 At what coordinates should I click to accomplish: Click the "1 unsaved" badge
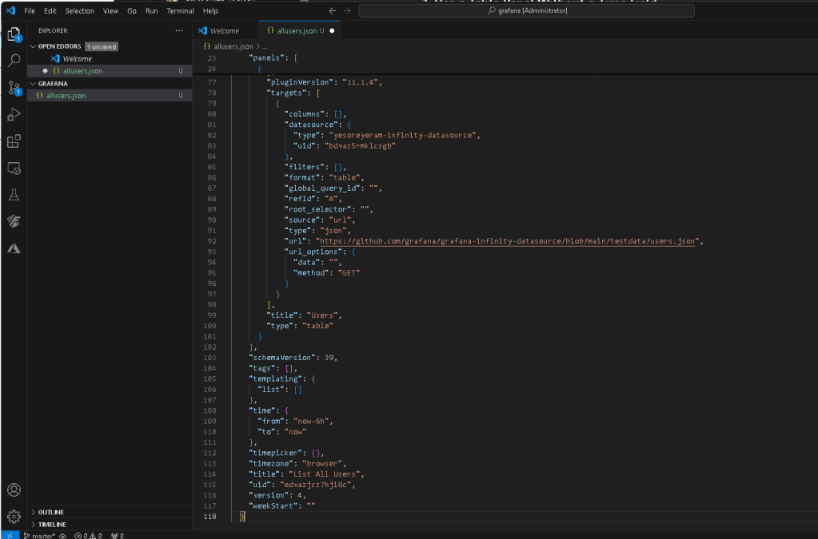[x=102, y=46]
